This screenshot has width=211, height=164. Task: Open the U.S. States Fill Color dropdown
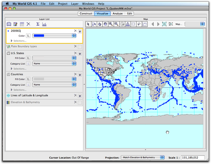[x=54, y=58]
